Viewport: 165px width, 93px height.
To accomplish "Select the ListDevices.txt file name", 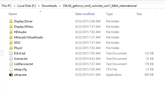I will click(23, 64).
